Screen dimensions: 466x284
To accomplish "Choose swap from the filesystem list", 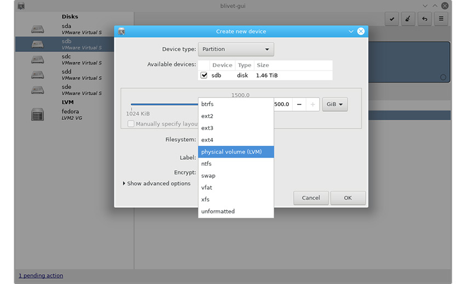I will point(208,176).
